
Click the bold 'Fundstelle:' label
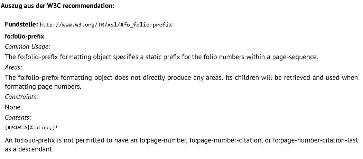(x=21, y=24)
